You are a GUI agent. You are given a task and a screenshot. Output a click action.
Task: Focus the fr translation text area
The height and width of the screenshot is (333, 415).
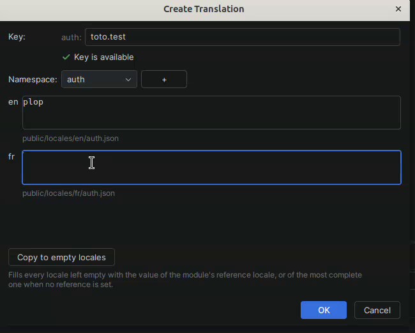(x=211, y=167)
